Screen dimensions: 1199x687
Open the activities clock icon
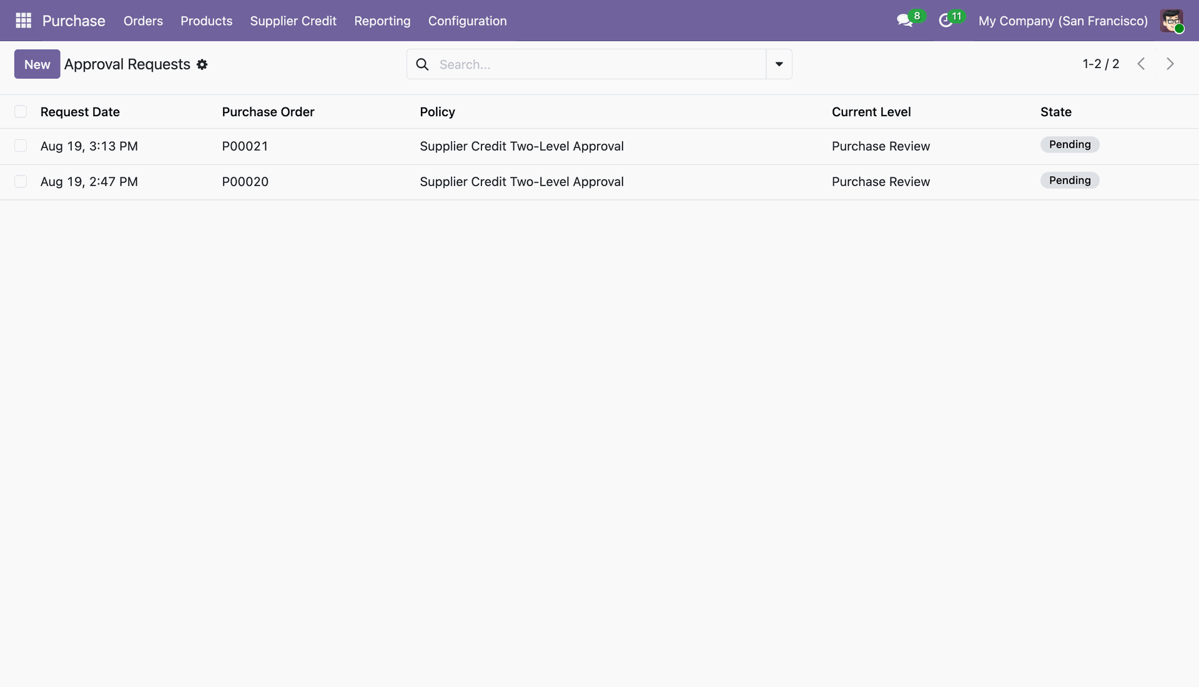tap(945, 21)
